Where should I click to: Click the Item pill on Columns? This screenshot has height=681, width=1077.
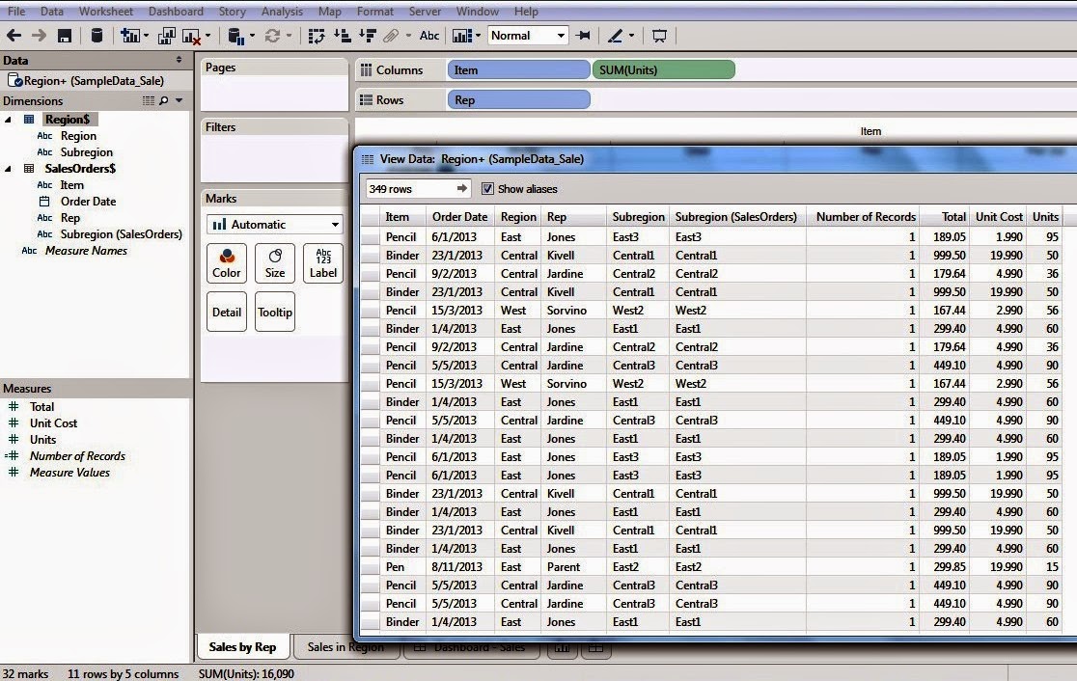tap(518, 70)
